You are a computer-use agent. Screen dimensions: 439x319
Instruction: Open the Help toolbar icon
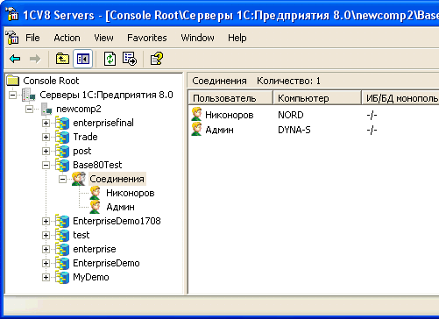[157, 59]
